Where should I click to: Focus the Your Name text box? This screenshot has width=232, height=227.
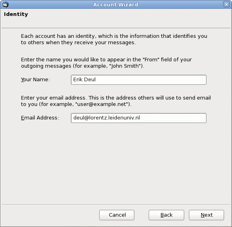pyautogui.click(x=139, y=80)
